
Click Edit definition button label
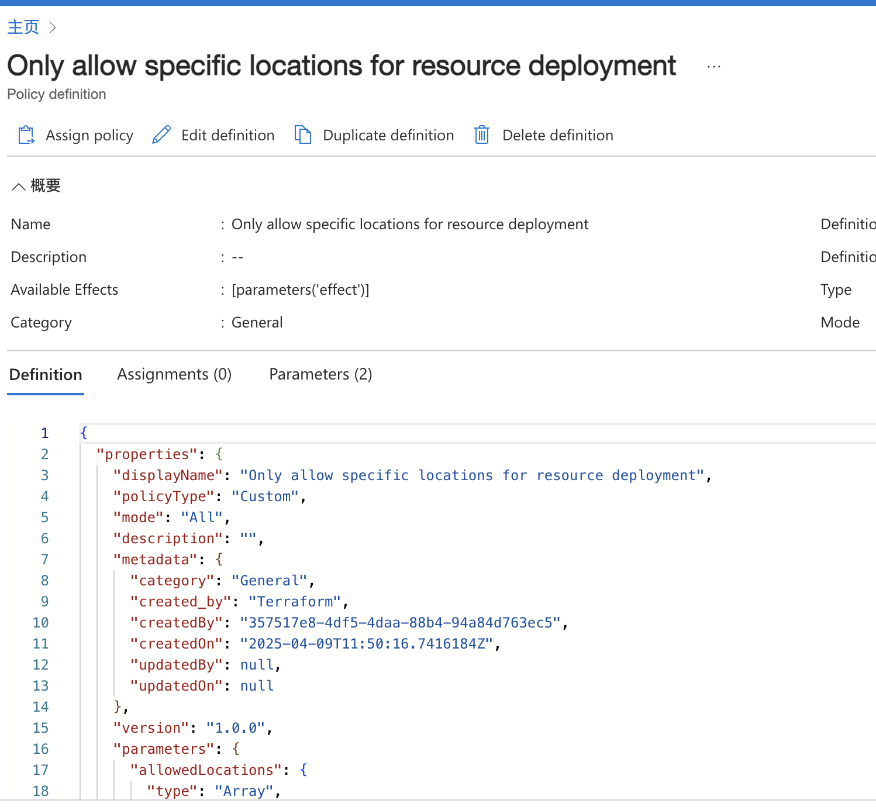pos(227,135)
